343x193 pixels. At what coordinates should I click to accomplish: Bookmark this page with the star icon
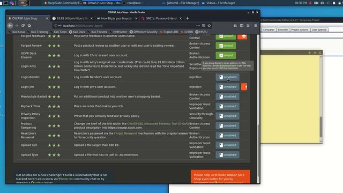(x=209, y=26)
